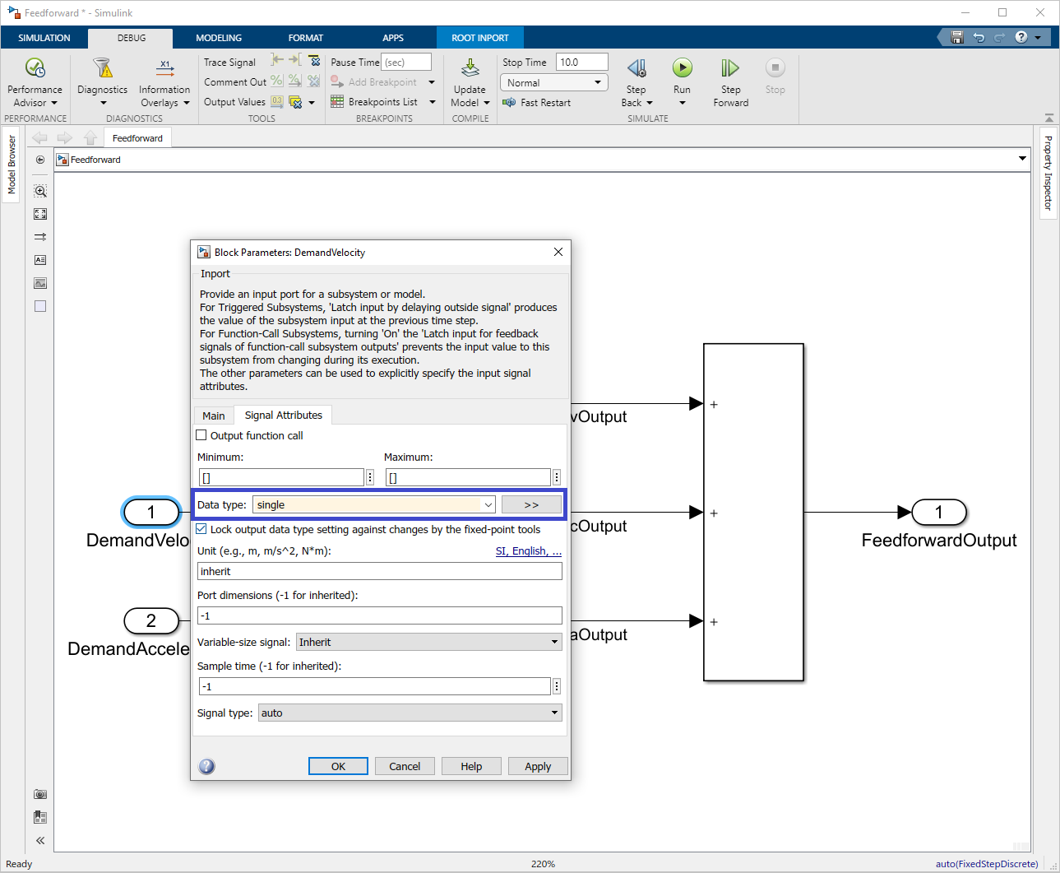Open the Diagnostics viewer icon

tap(102, 67)
